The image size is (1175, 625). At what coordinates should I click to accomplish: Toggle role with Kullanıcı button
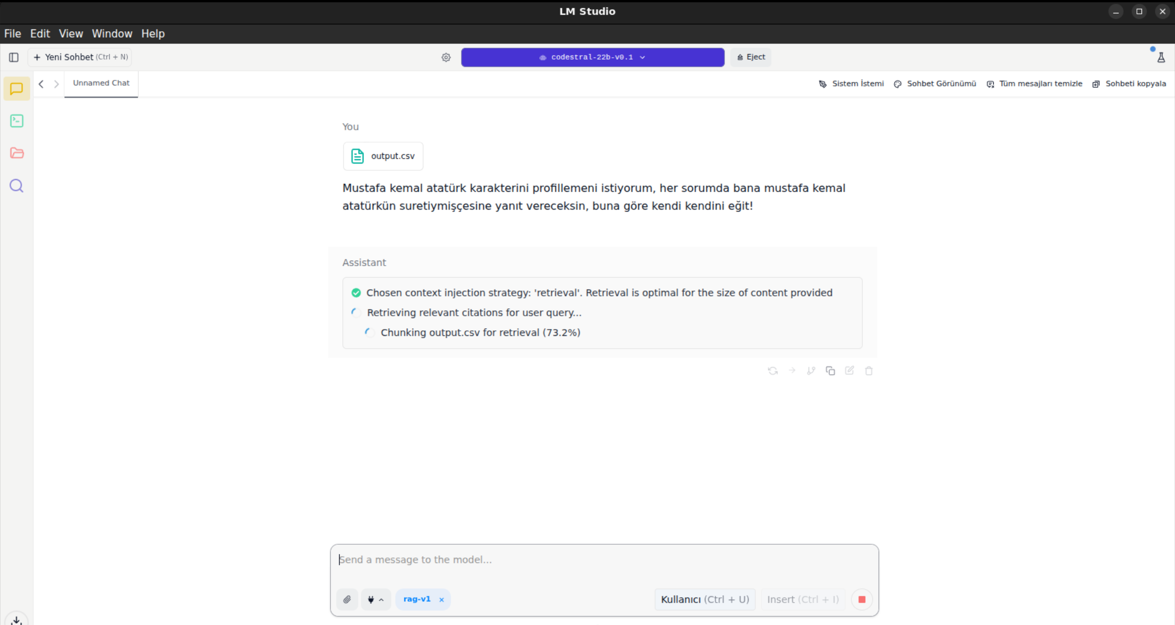pyautogui.click(x=705, y=599)
